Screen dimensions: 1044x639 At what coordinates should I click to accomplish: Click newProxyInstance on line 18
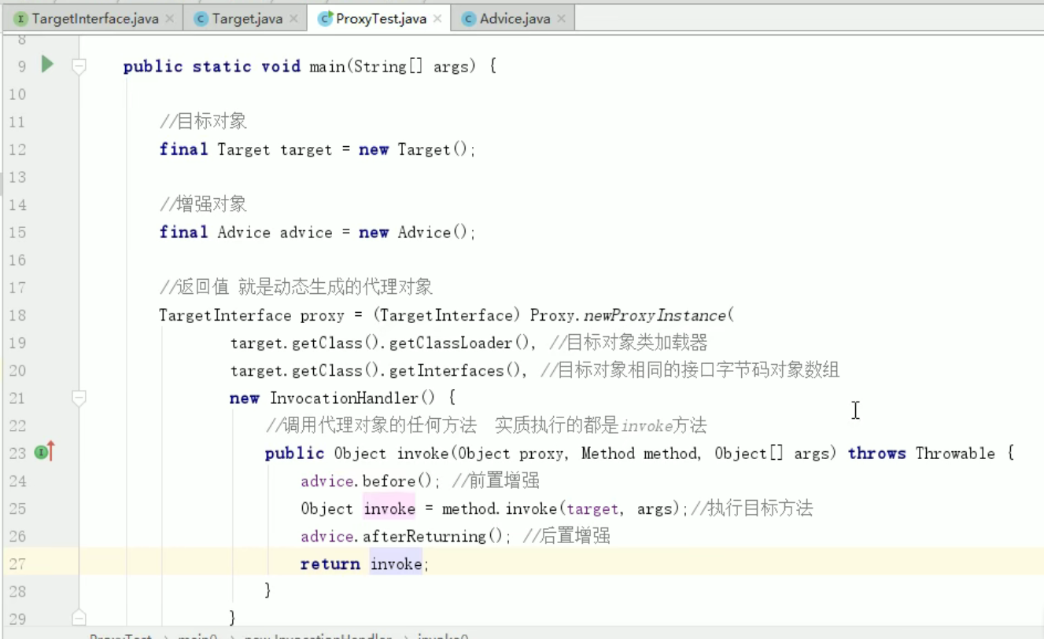[x=655, y=315]
